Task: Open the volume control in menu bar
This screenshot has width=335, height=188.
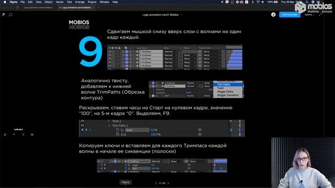Action: [x=263, y=2]
